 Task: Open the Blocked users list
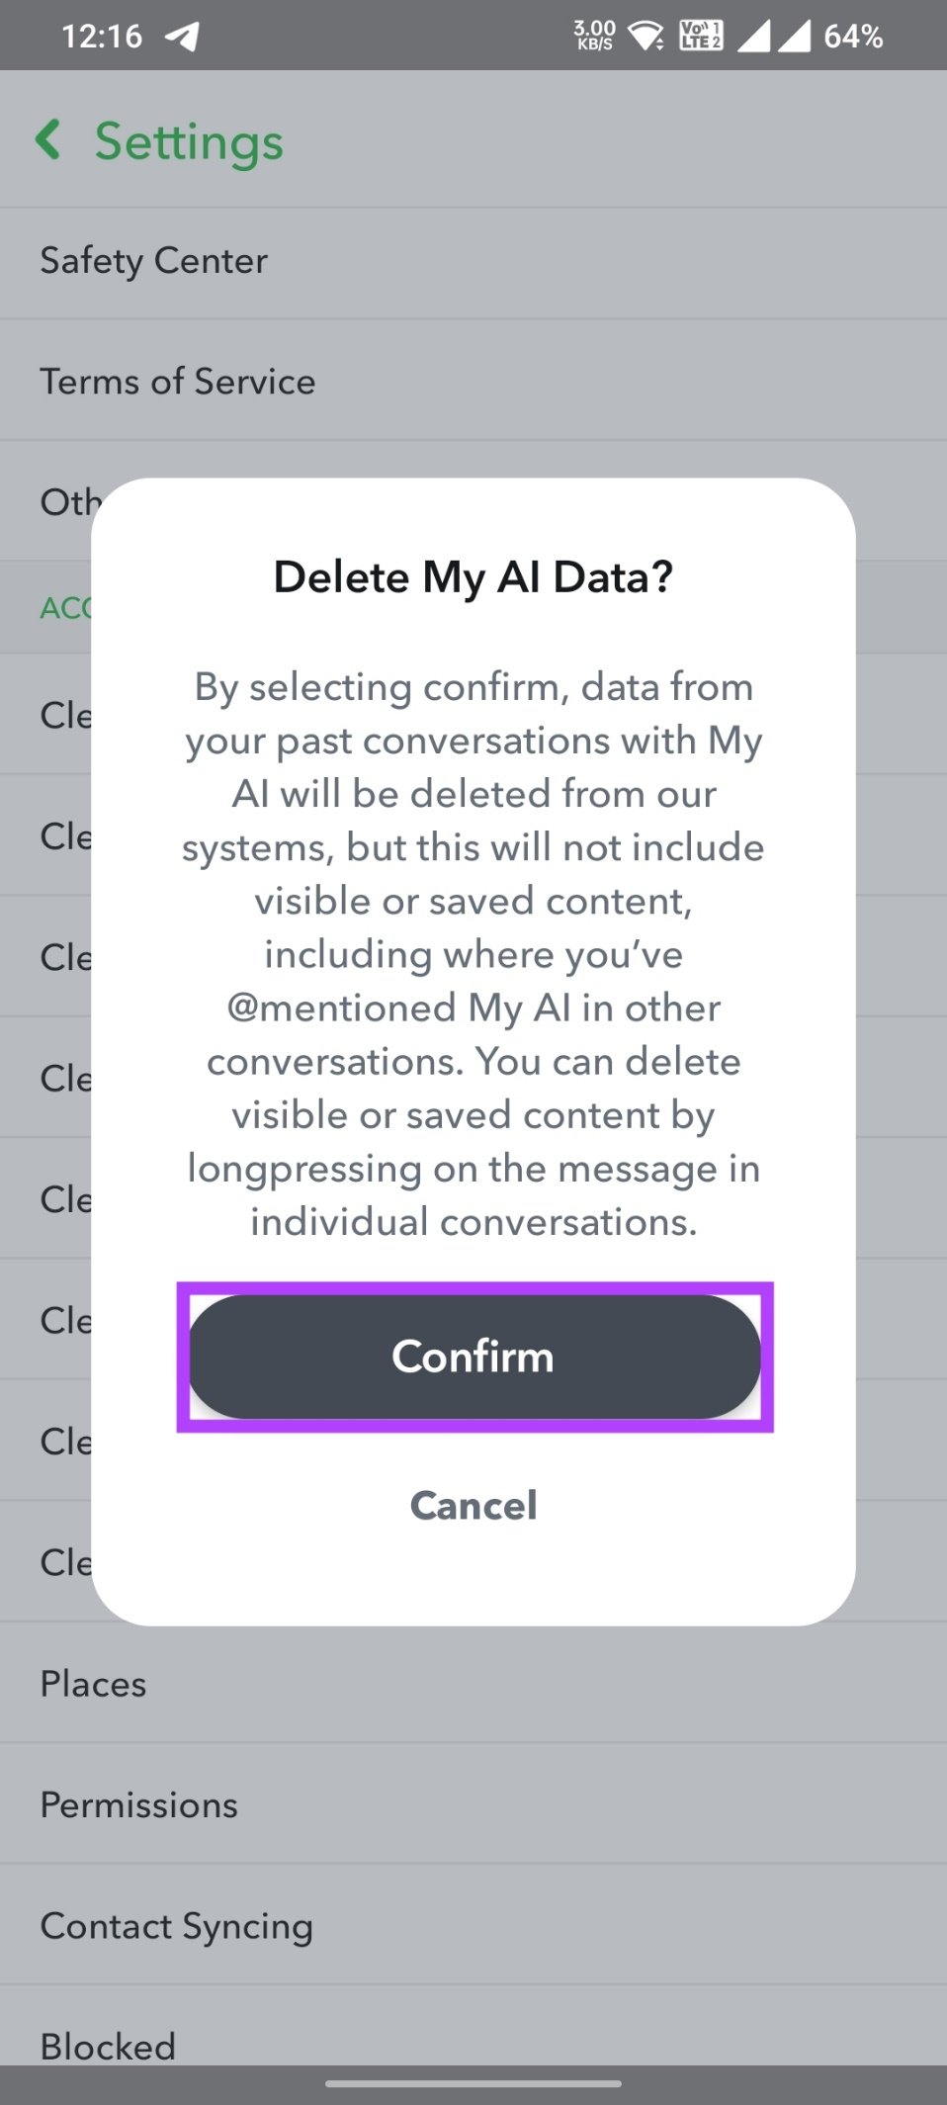coord(107,2046)
